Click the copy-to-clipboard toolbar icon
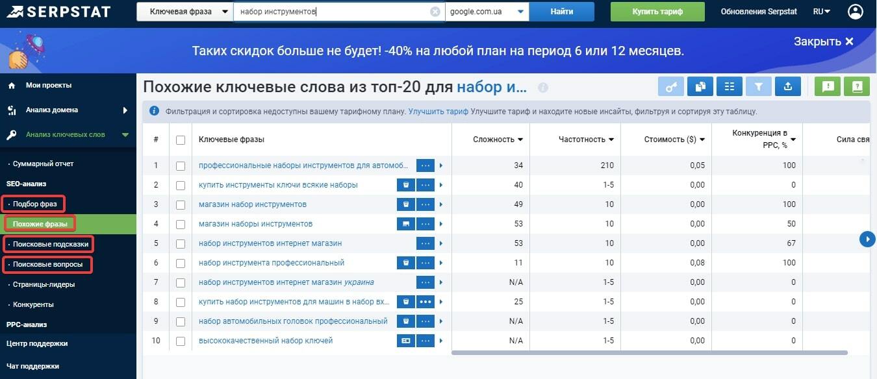This screenshot has height=379, width=877. click(700, 86)
